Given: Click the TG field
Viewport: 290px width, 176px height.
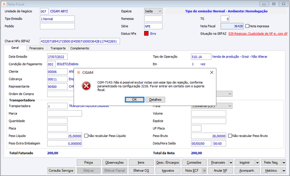Looking at the screenshot, I should click(x=225, y=19).
